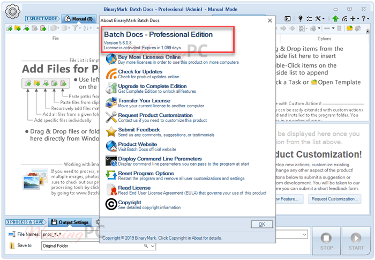Click the star icon for Submit Feedback
The image size is (375, 260).
(111, 132)
